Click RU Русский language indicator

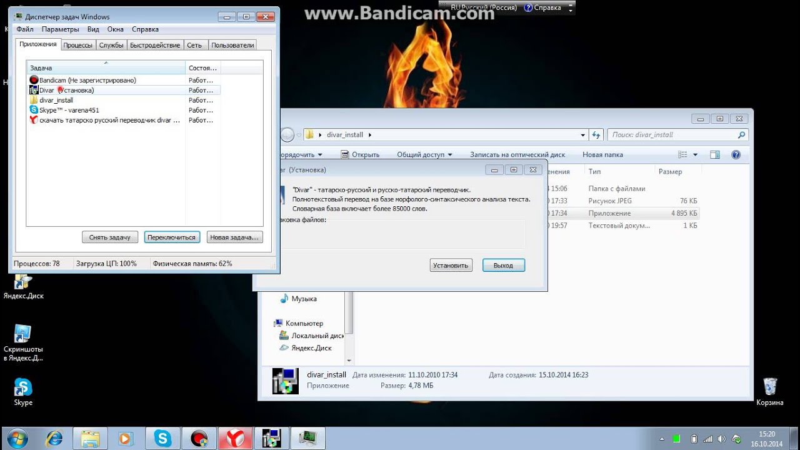coord(484,8)
